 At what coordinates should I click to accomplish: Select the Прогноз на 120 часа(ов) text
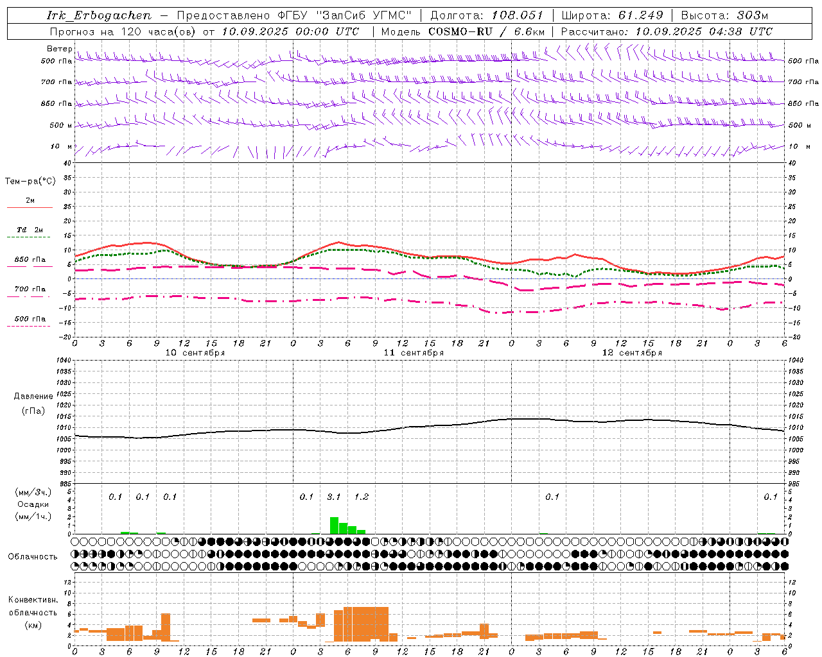pos(124,31)
